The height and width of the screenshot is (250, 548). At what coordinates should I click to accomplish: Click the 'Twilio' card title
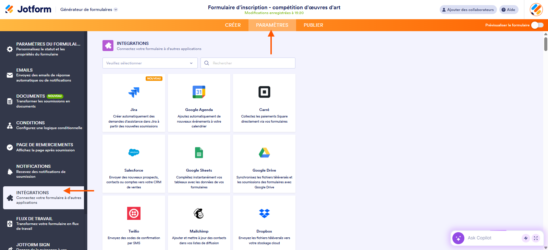click(x=134, y=231)
